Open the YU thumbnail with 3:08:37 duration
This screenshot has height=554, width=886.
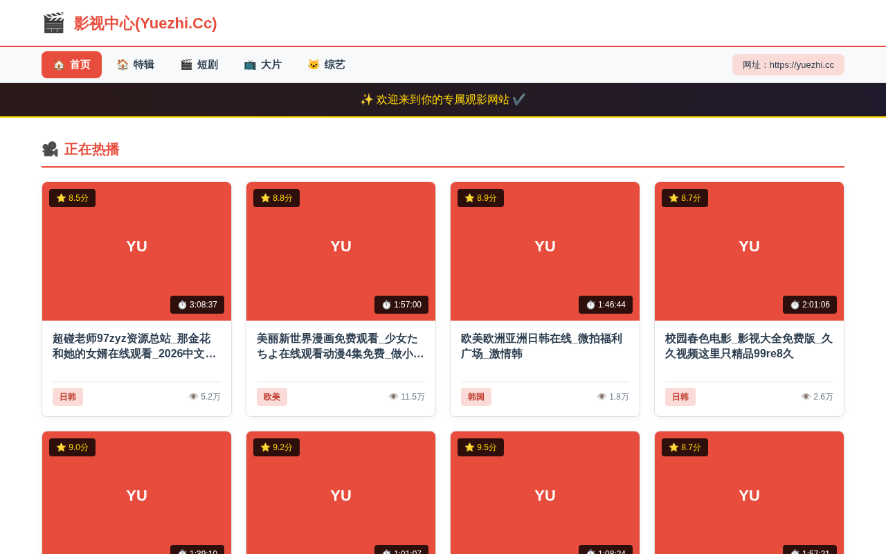pyautogui.click(x=136, y=251)
